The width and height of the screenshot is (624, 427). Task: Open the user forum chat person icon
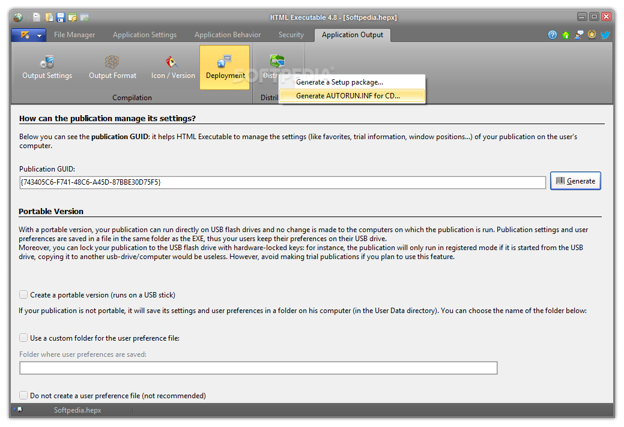pyautogui.click(x=579, y=35)
